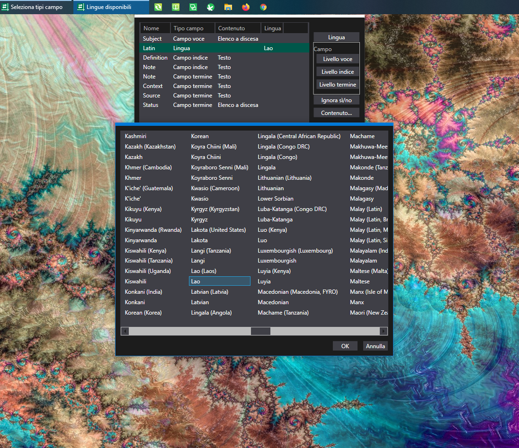Screen dimensions: 519x448
Task: Select Latvian (Latvia) language
Action: click(x=209, y=291)
